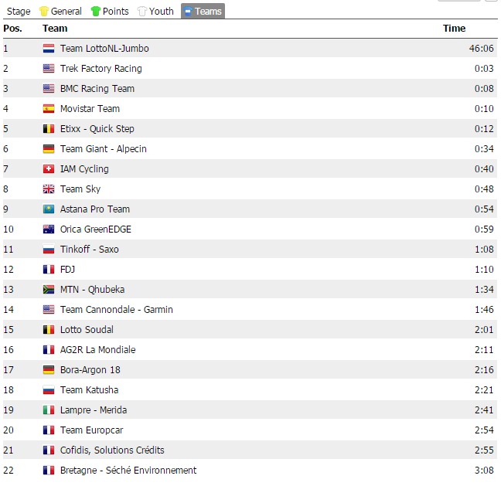Select the AG2R La Mondiale team name
This screenshot has width=501, height=486.
click(x=97, y=350)
